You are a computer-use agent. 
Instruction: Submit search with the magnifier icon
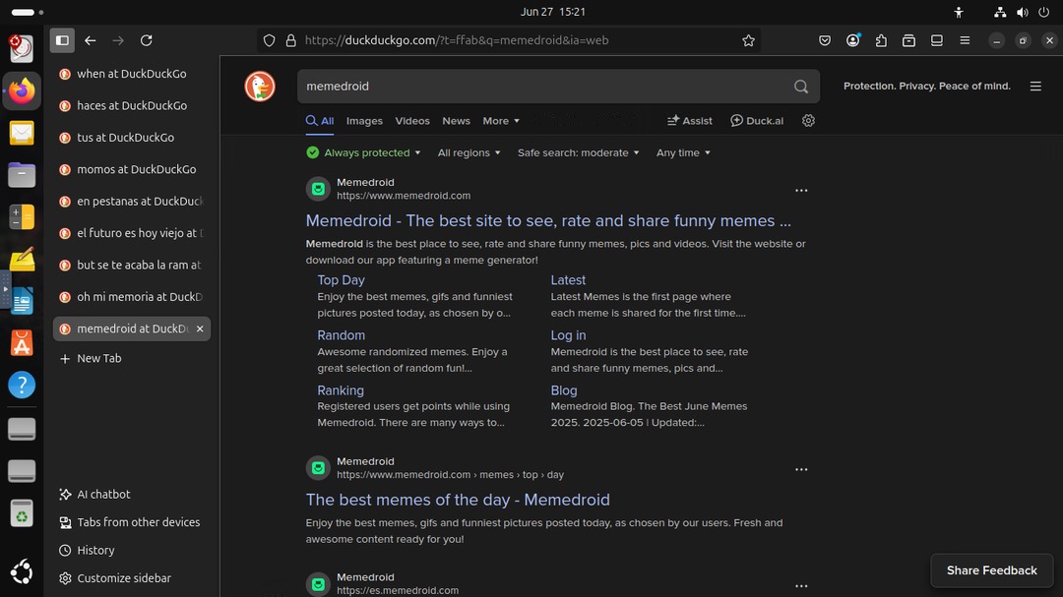[801, 87]
